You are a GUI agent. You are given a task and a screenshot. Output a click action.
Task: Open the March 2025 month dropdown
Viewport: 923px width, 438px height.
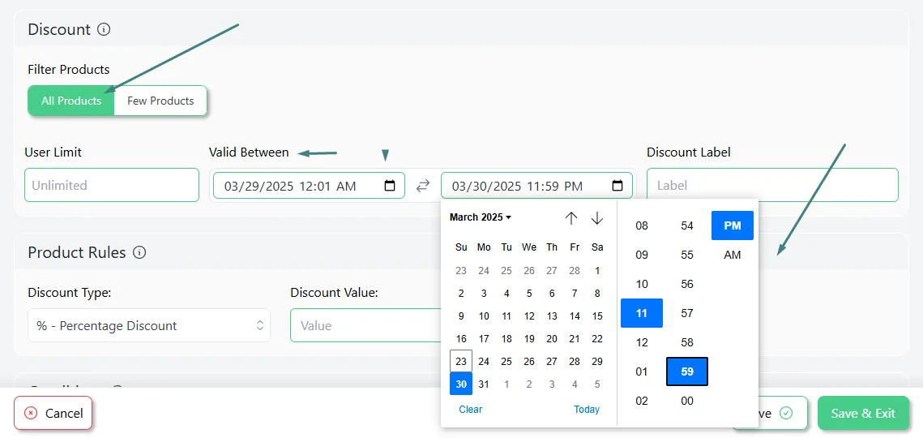point(481,217)
